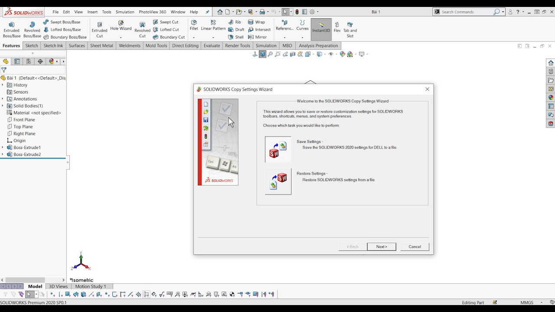This screenshot has height=312, width=555.
Task: Open the Insert menu
Action: coord(92,12)
